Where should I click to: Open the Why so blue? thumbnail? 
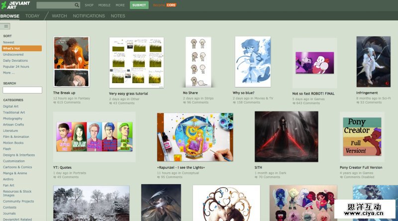coord(253,62)
